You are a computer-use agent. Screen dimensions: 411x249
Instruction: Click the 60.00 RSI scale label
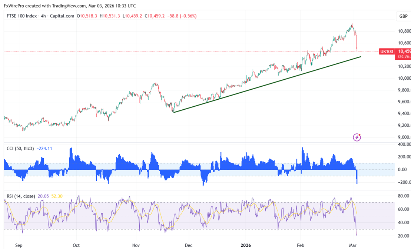[403, 209]
